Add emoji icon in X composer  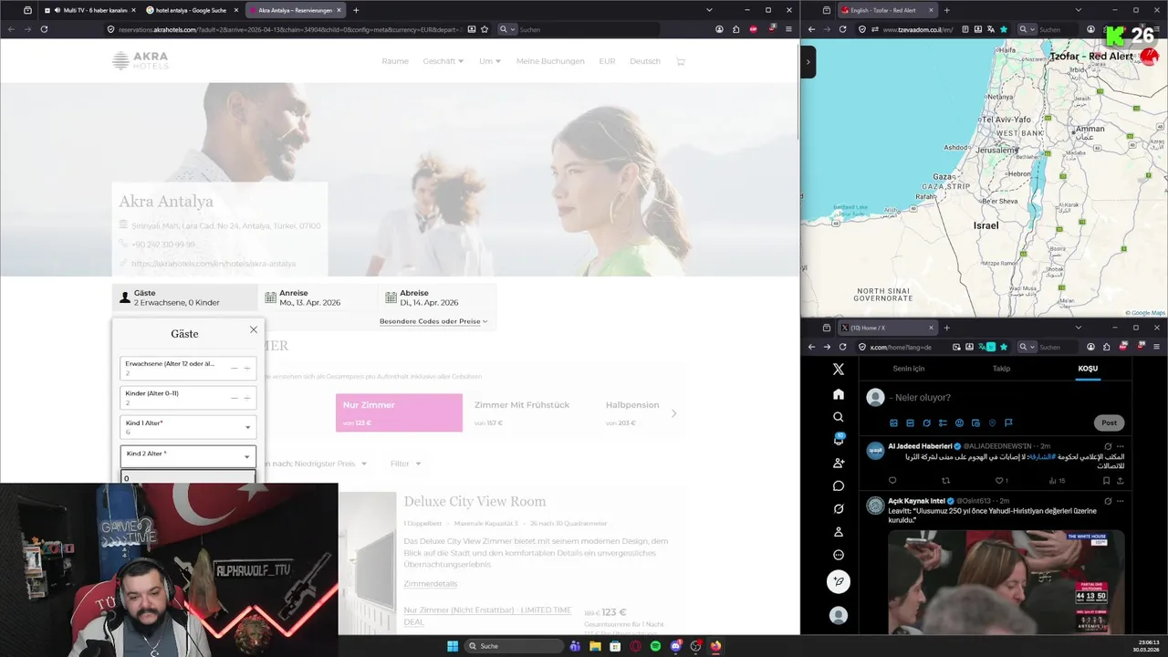point(959,423)
